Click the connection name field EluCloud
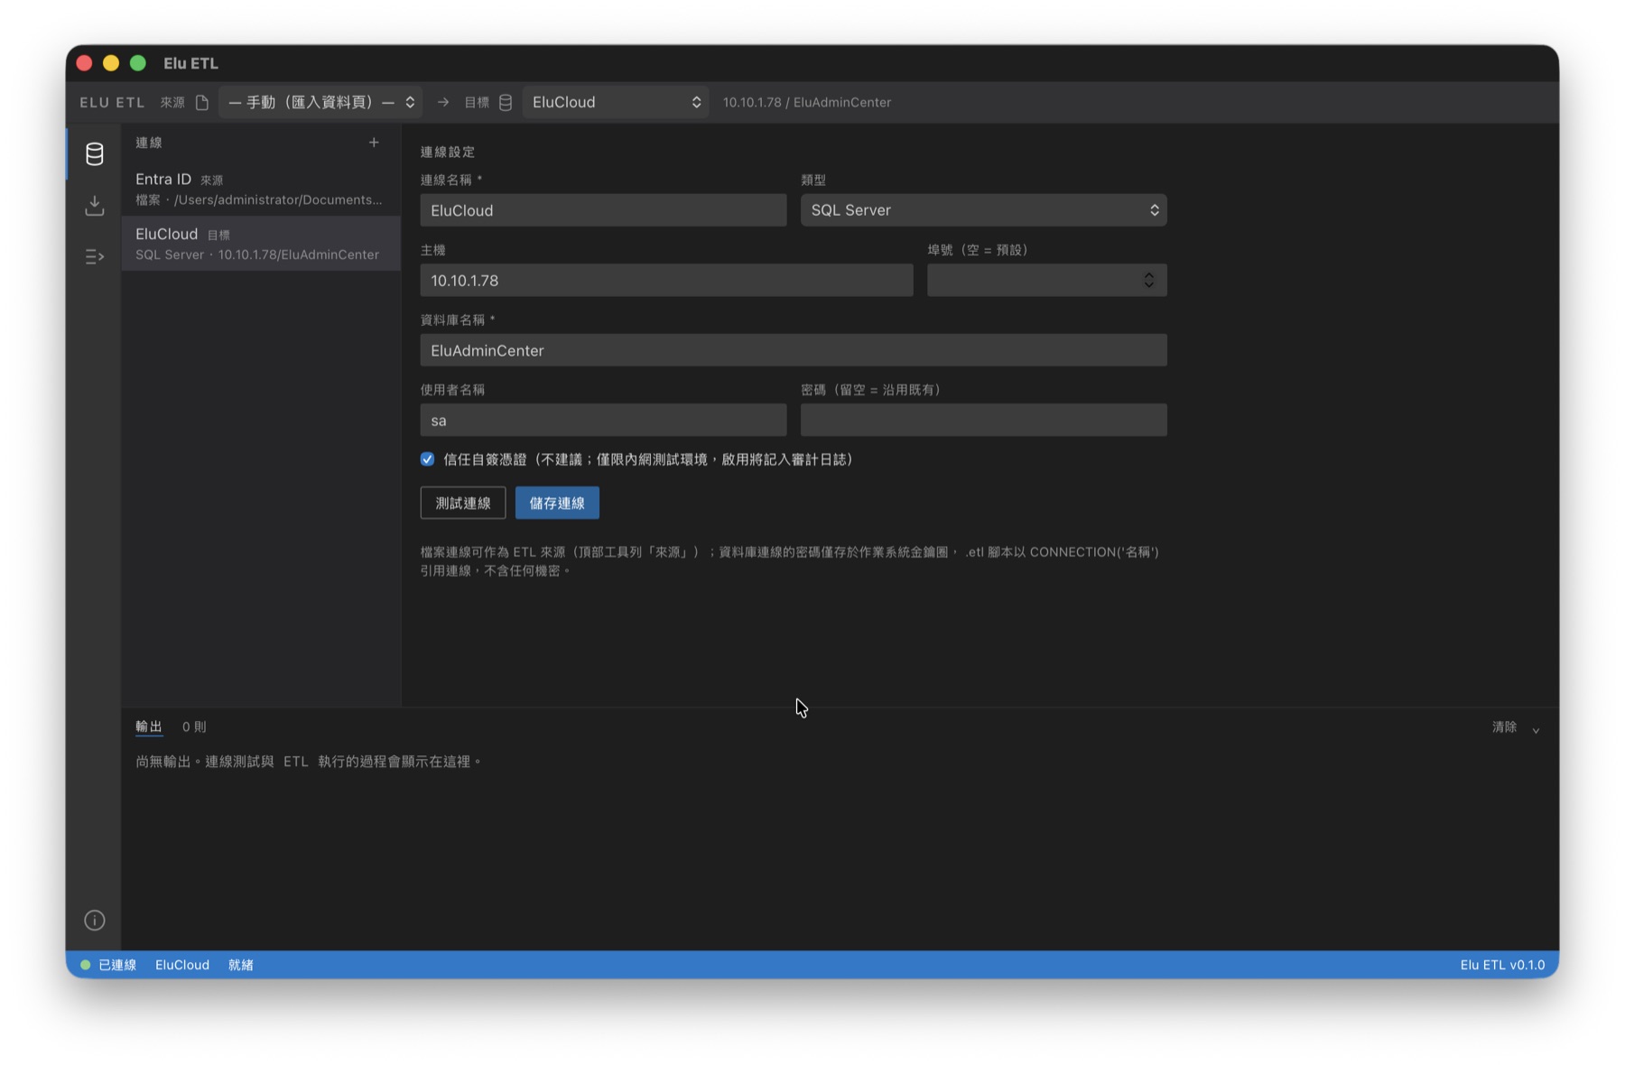Screen dimensions: 1625x1065 coord(603,210)
